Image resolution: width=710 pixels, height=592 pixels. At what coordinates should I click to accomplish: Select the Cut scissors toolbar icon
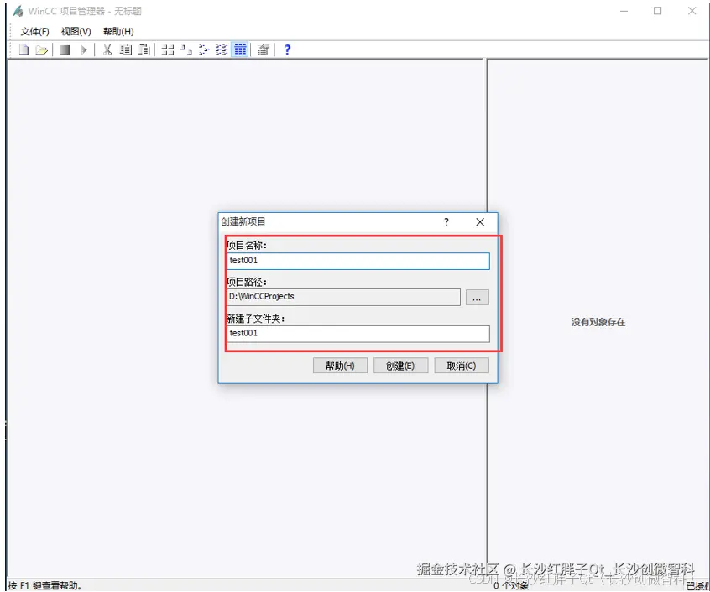tap(107, 49)
